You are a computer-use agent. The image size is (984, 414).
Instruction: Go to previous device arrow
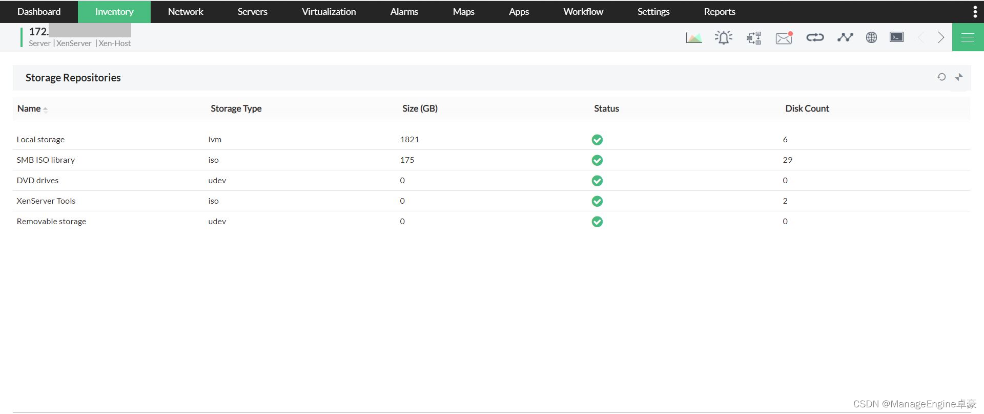tap(921, 37)
